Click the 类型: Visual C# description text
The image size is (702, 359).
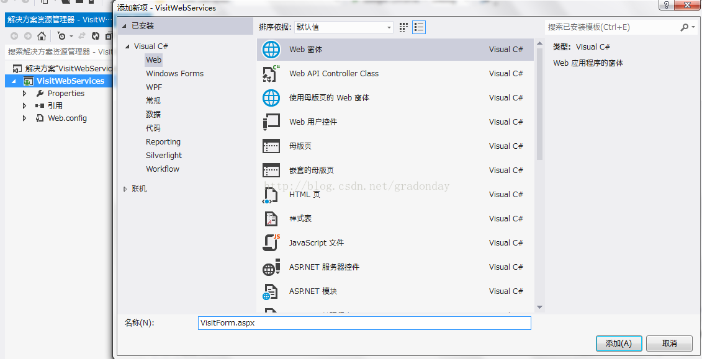[x=582, y=47]
